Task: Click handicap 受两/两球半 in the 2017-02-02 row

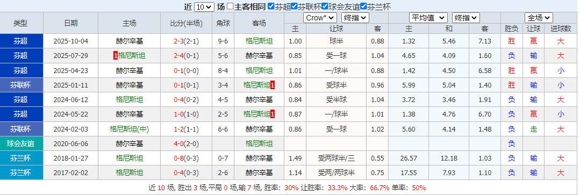Action: click(x=336, y=173)
